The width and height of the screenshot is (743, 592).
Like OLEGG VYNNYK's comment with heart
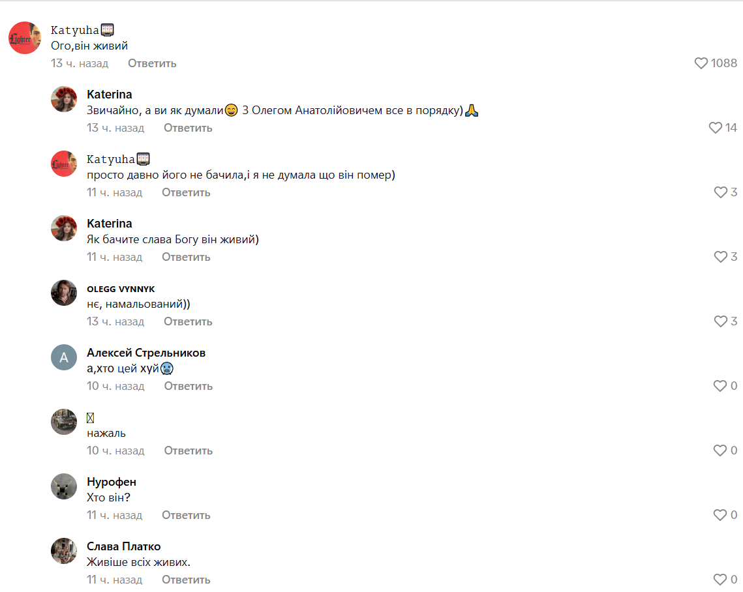pyautogui.click(x=720, y=321)
